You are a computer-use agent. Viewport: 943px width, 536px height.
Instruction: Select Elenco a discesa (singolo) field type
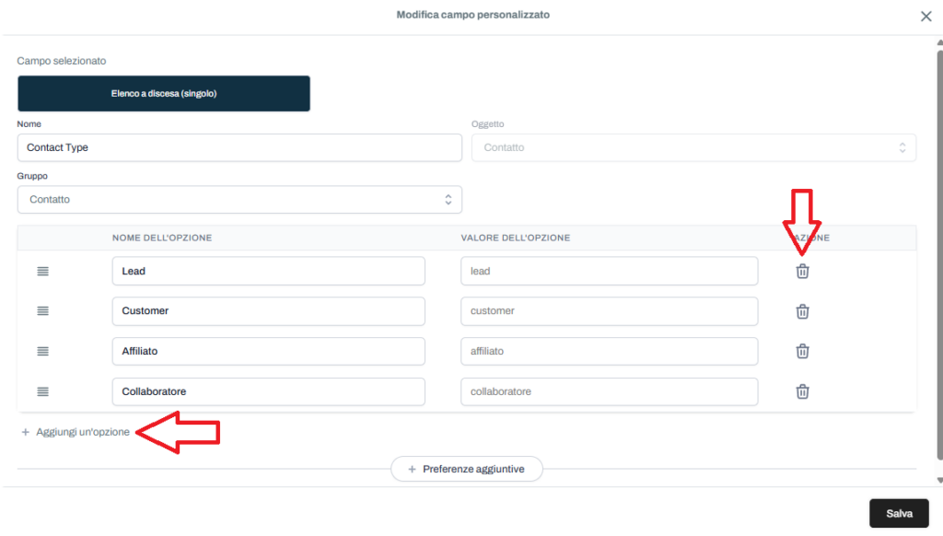pos(164,94)
